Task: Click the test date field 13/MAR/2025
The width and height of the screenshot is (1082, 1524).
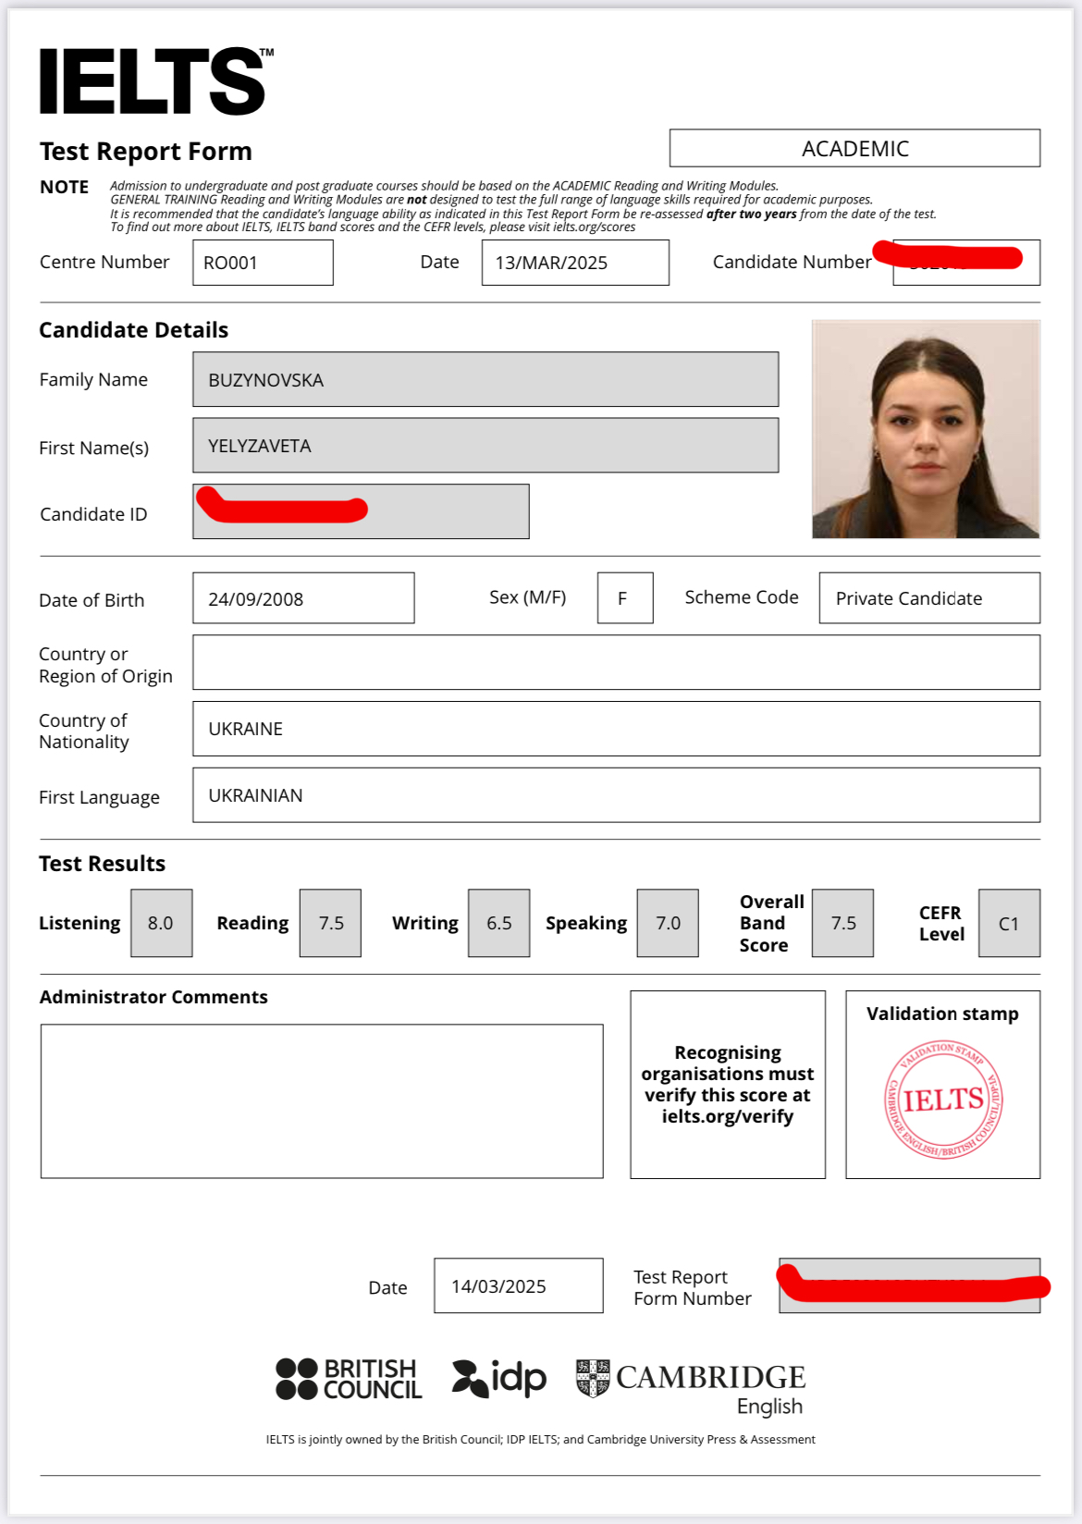Action: pos(575,263)
